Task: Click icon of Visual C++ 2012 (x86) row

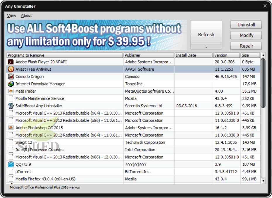Action: click(x=11, y=120)
